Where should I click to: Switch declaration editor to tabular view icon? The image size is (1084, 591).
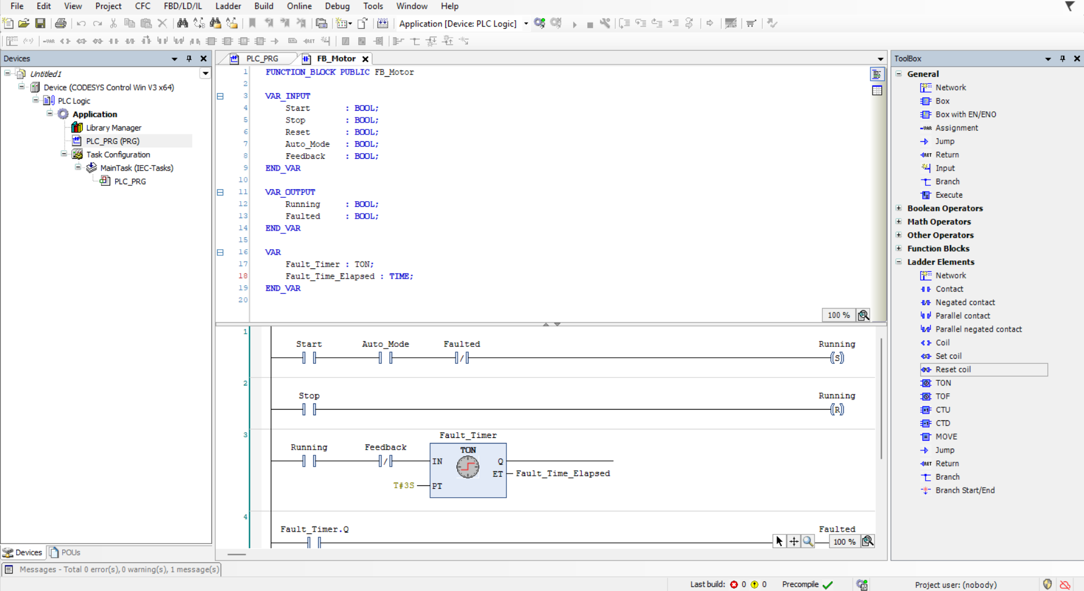pyautogui.click(x=877, y=90)
